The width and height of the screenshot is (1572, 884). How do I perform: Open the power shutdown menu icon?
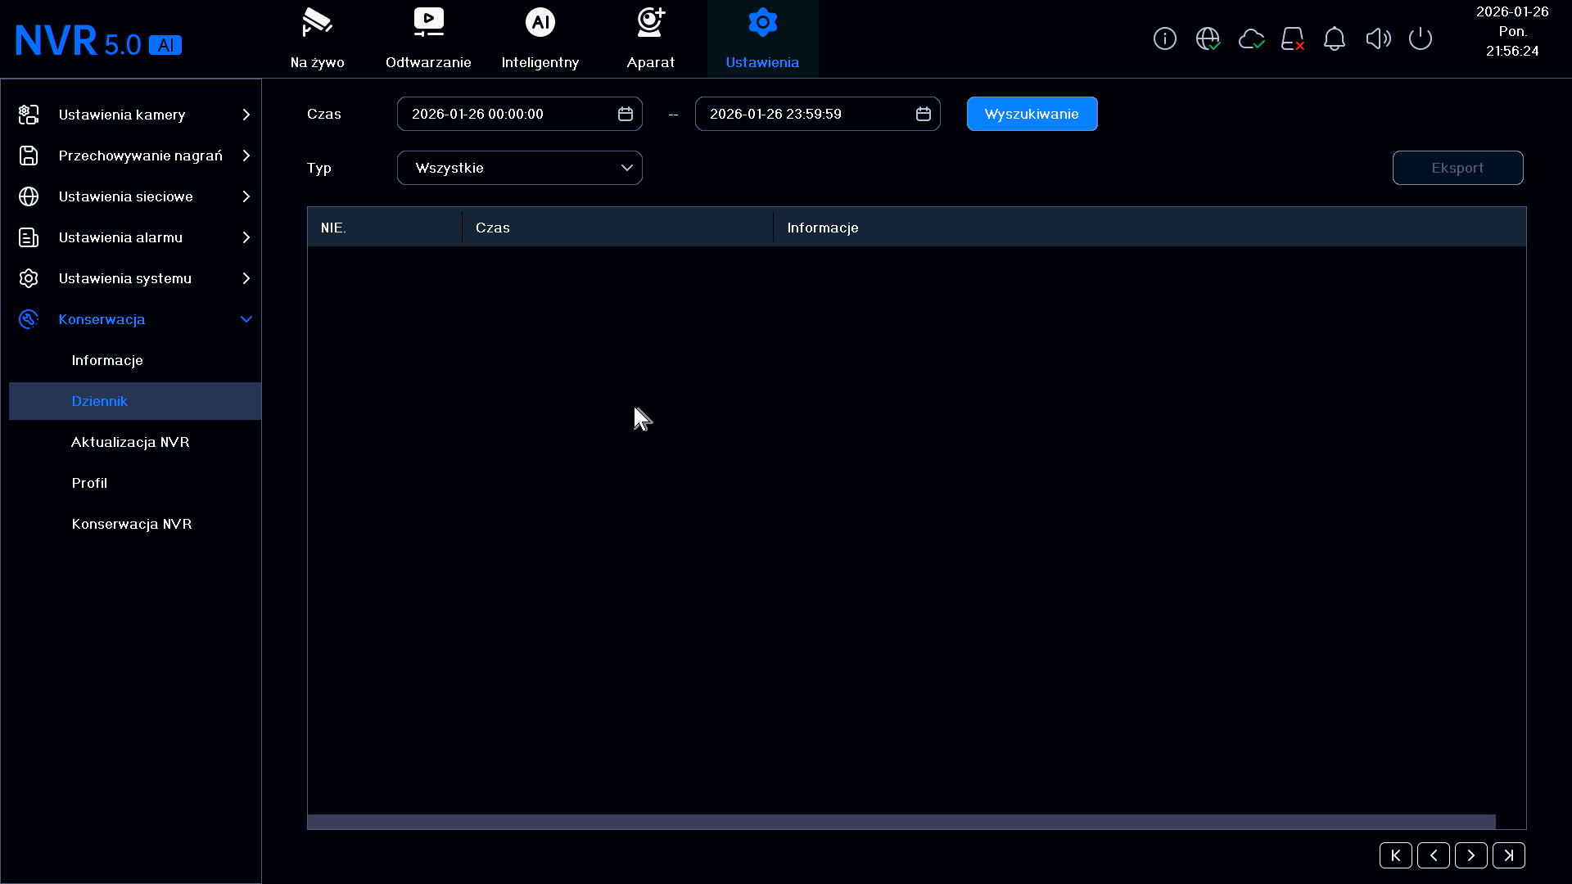tap(1421, 38)
